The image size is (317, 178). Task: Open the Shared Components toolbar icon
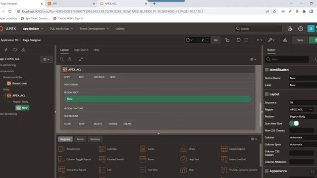coord(285,40)
